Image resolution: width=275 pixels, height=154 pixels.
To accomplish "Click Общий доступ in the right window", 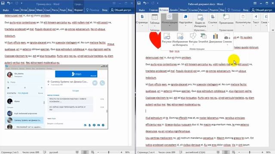I will pos(262,10).
